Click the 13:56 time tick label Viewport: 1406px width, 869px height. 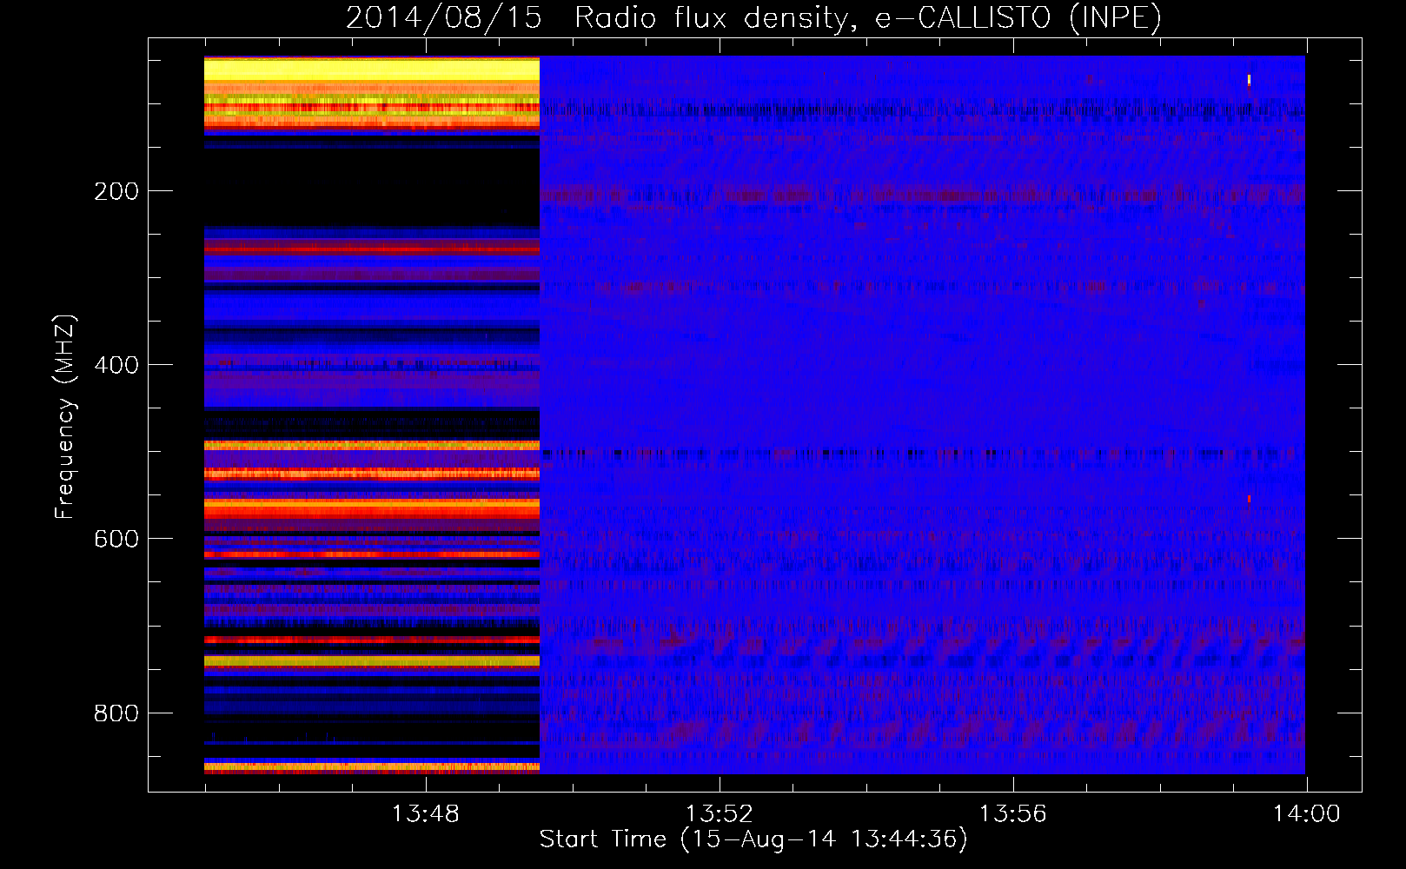(1013, 814)
